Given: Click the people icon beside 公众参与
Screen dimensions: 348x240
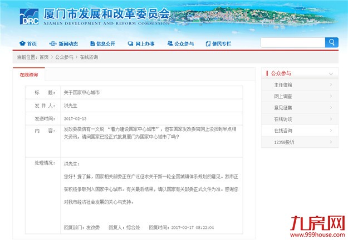Looking at the screenshot, I should [170, 43].
